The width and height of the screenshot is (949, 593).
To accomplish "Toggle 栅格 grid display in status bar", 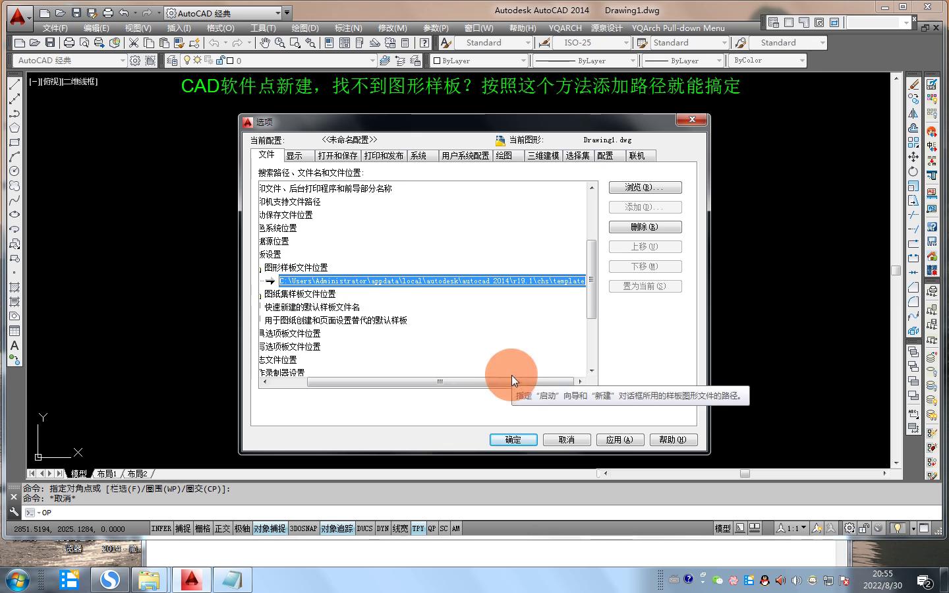I will 203,528.
